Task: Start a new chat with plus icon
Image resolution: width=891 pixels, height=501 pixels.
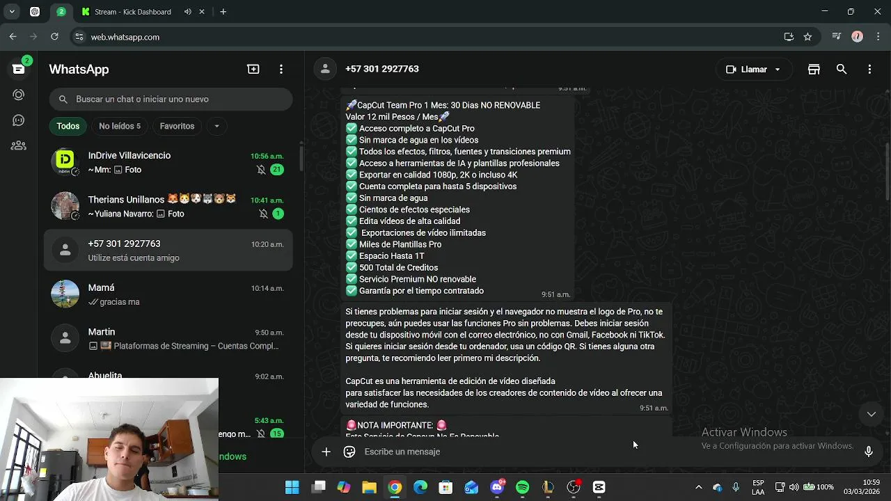Action: 253,69
